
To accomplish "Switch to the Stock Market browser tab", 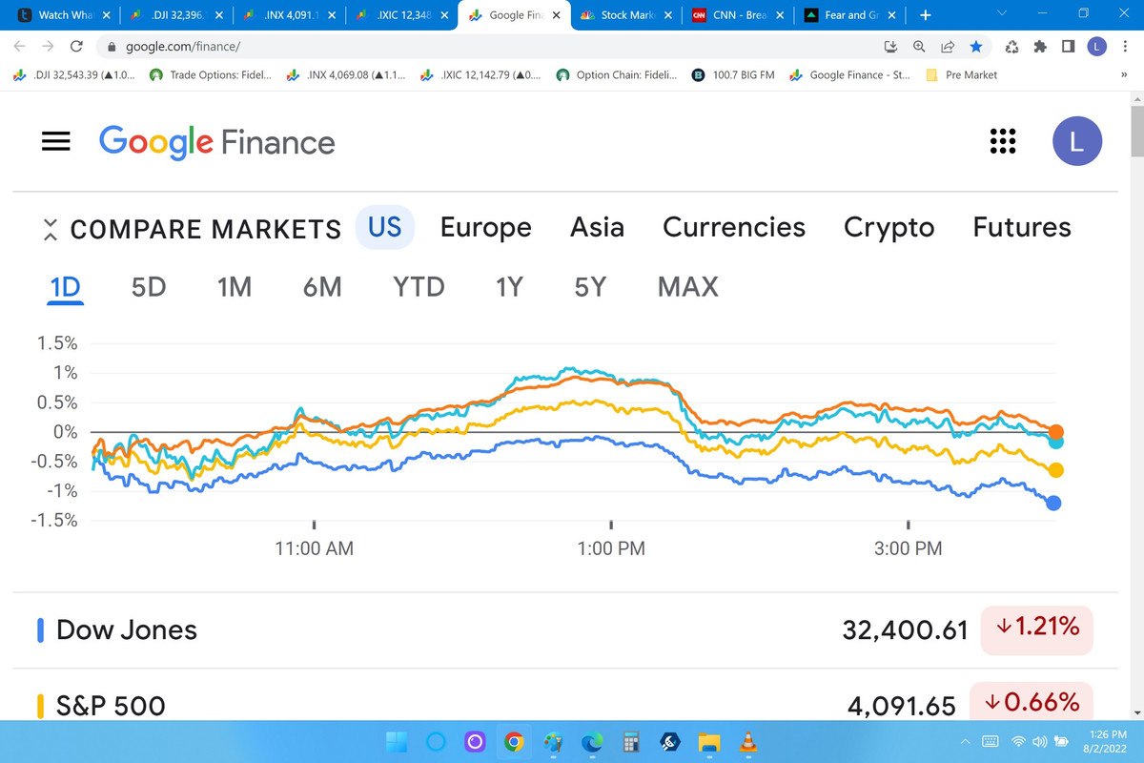I will (x=626, y=15).
